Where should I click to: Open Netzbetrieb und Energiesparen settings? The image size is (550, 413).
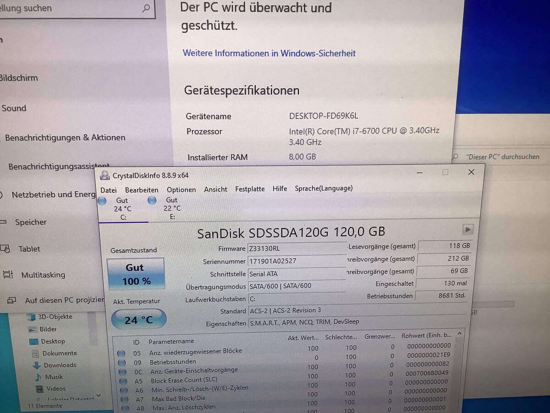pos(53,195)
